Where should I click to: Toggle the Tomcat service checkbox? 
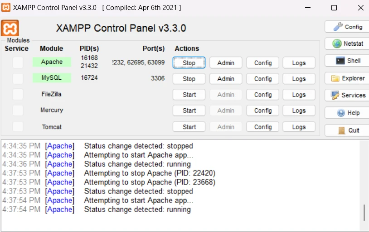(18, 126)
